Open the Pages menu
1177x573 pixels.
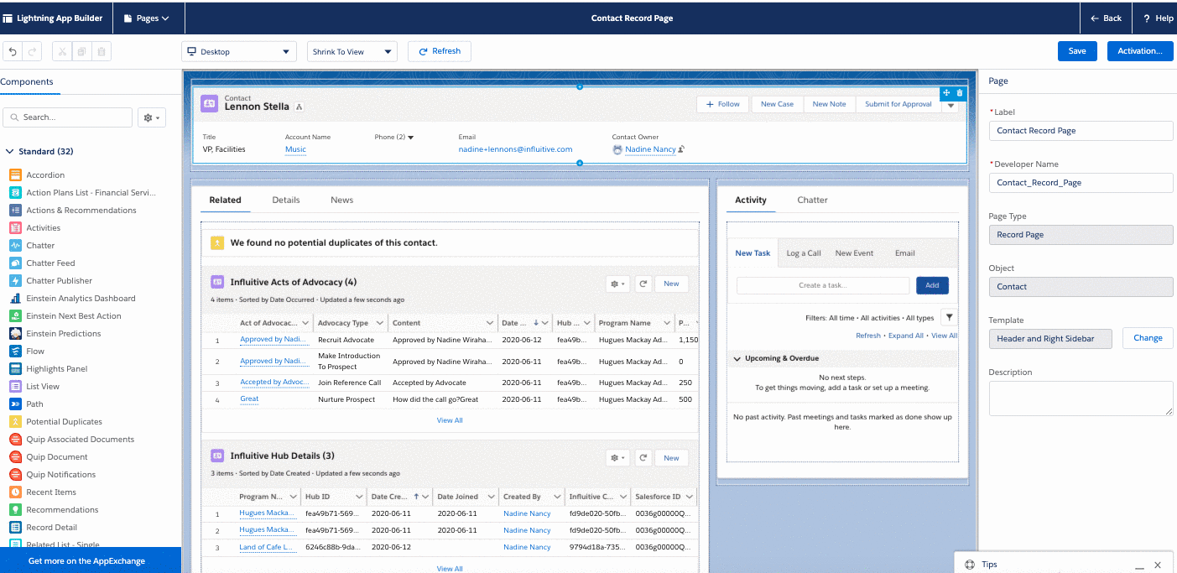point(147,18)
